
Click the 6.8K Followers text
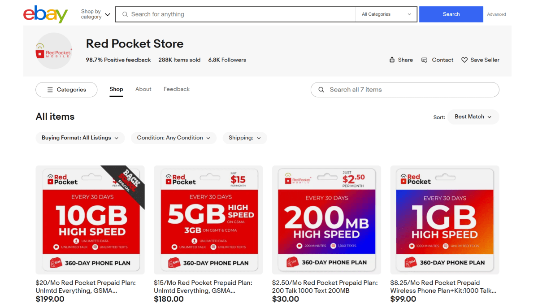(227, 60)
